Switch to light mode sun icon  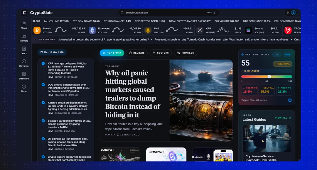coord(288,13)
